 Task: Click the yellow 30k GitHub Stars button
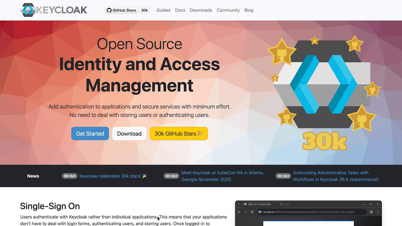(x=179, y=134)
